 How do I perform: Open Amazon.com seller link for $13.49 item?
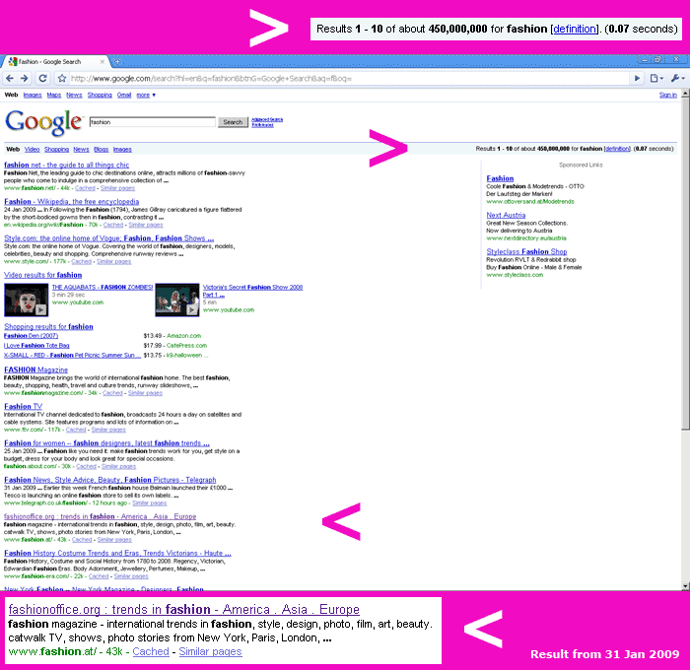(x=183, y=336)
